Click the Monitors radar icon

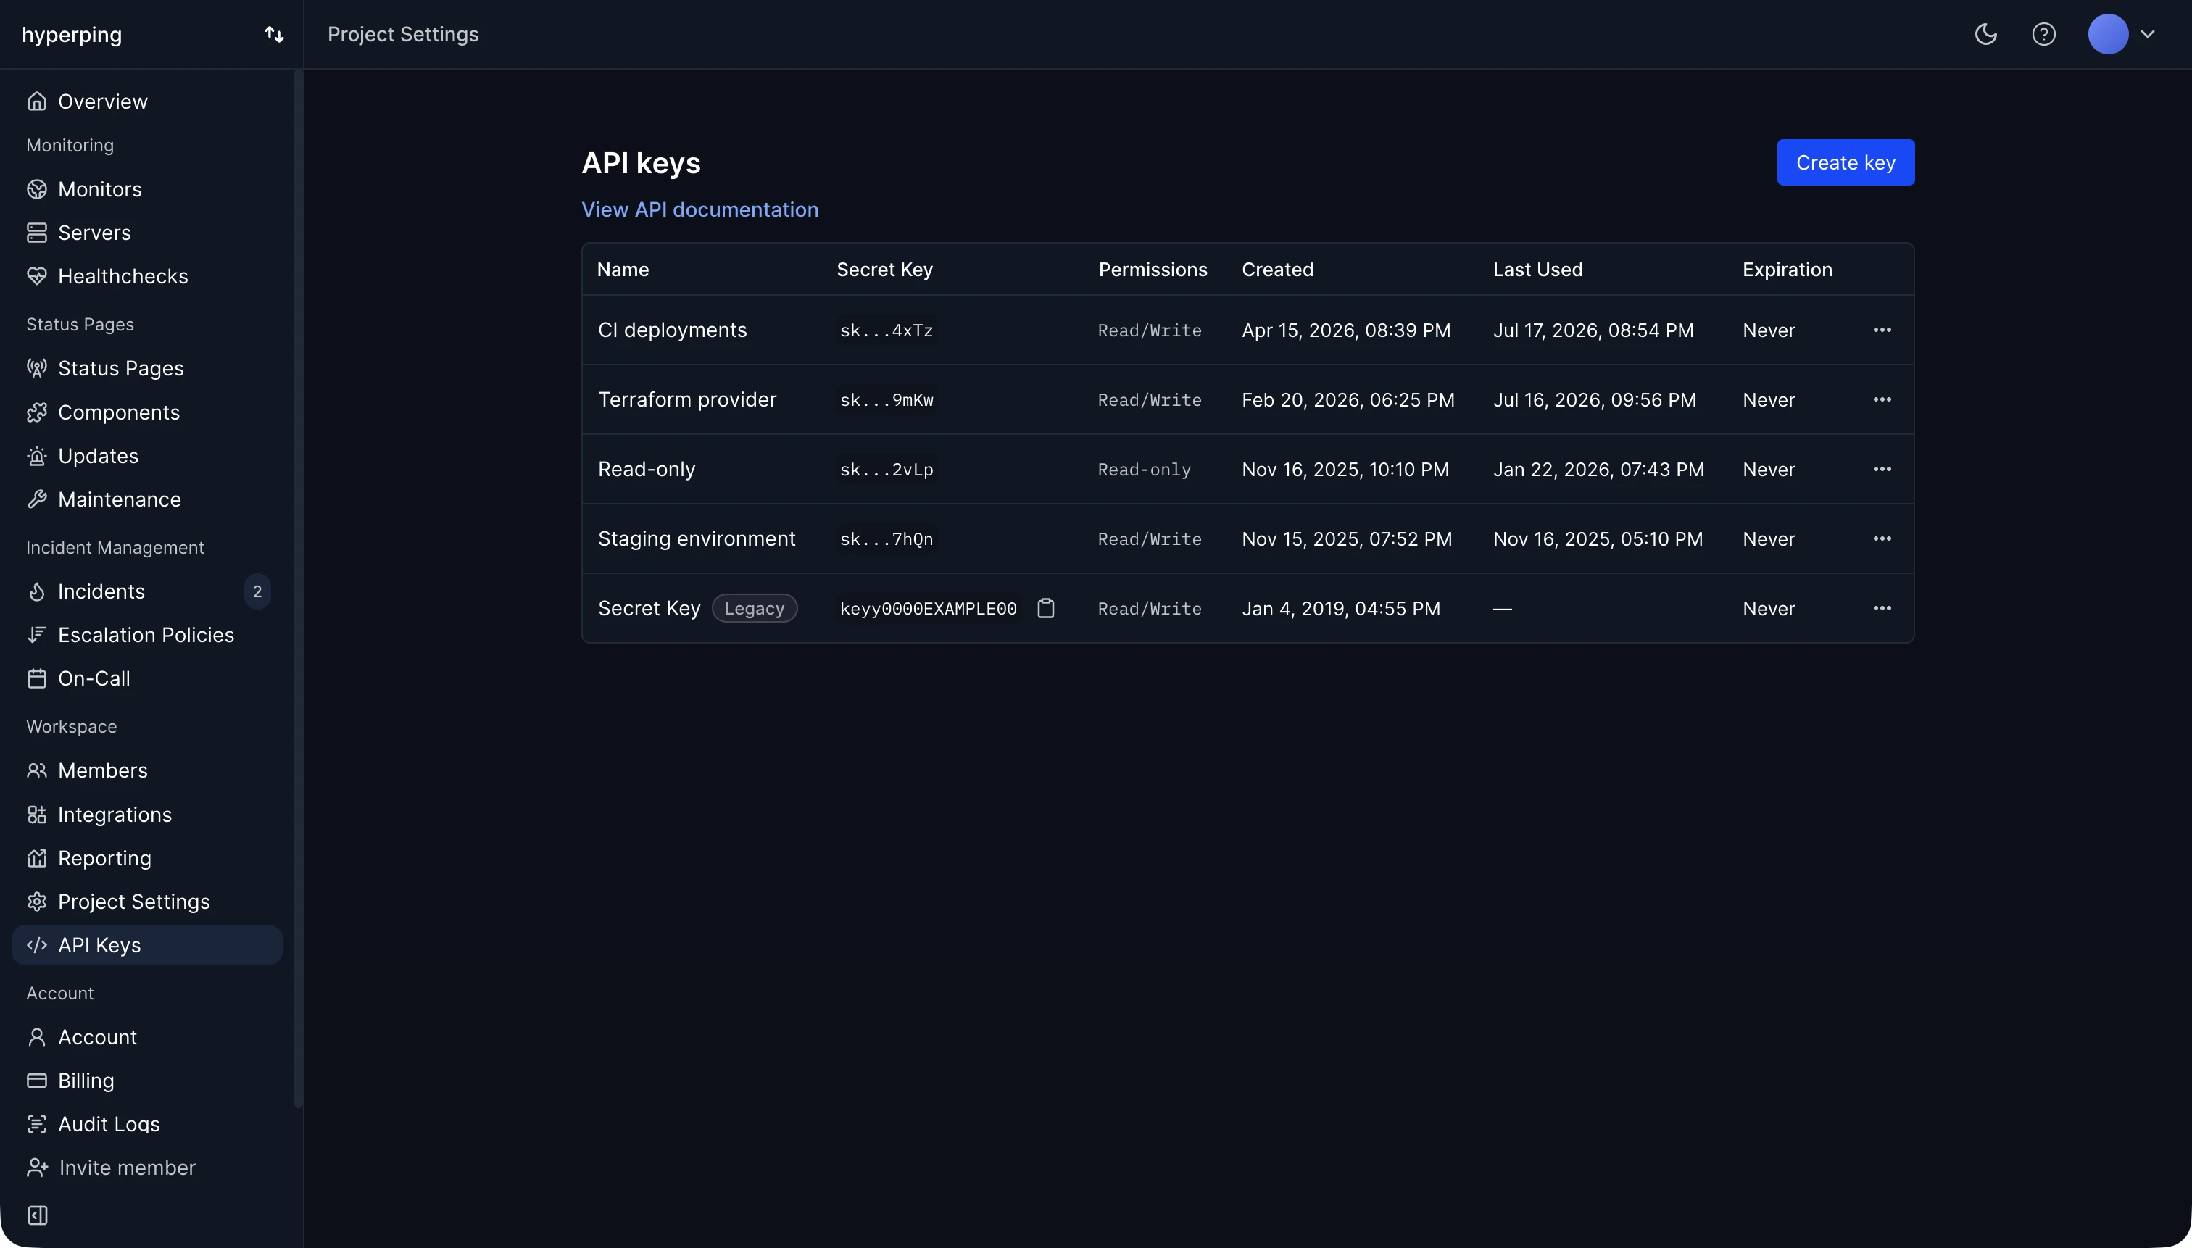point(37,188)
